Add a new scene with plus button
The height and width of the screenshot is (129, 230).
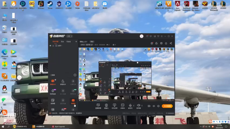pos(76,42)
